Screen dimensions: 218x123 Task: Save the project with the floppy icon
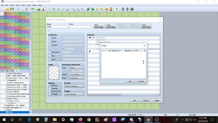click(x=12, y=9)
